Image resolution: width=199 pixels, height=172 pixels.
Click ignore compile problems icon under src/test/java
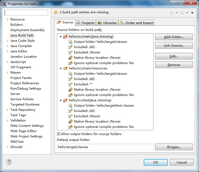[x=70, y=127]
